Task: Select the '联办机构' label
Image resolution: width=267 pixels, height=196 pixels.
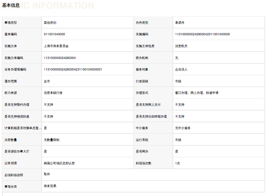Action: [142, 58]
